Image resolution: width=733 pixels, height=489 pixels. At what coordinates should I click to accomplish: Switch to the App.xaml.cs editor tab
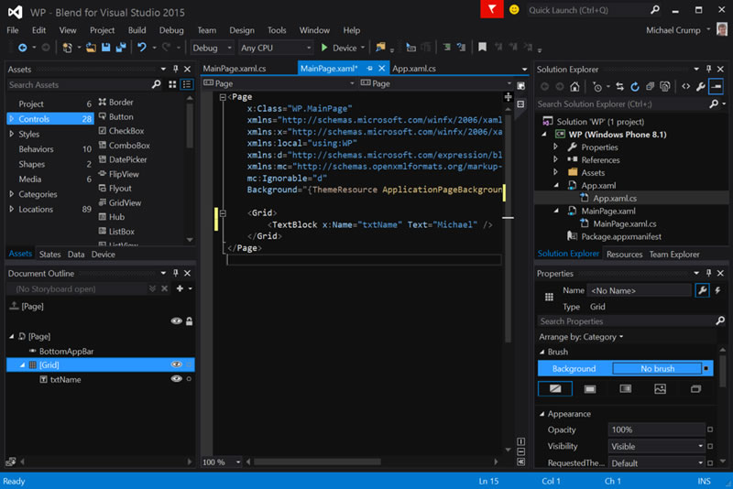pos(413,69)
